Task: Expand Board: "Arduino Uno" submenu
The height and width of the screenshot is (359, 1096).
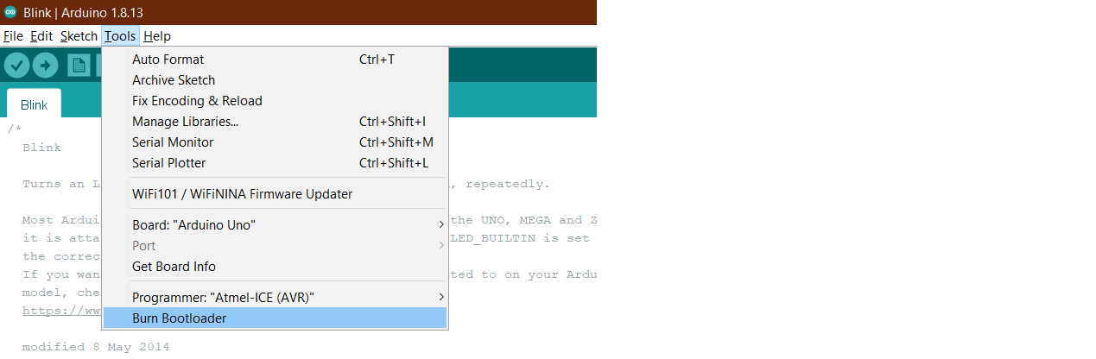Action: (x=275, y=225)
